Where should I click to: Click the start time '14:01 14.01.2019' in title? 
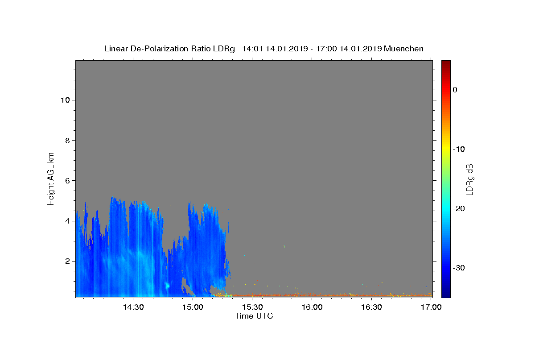275,49
